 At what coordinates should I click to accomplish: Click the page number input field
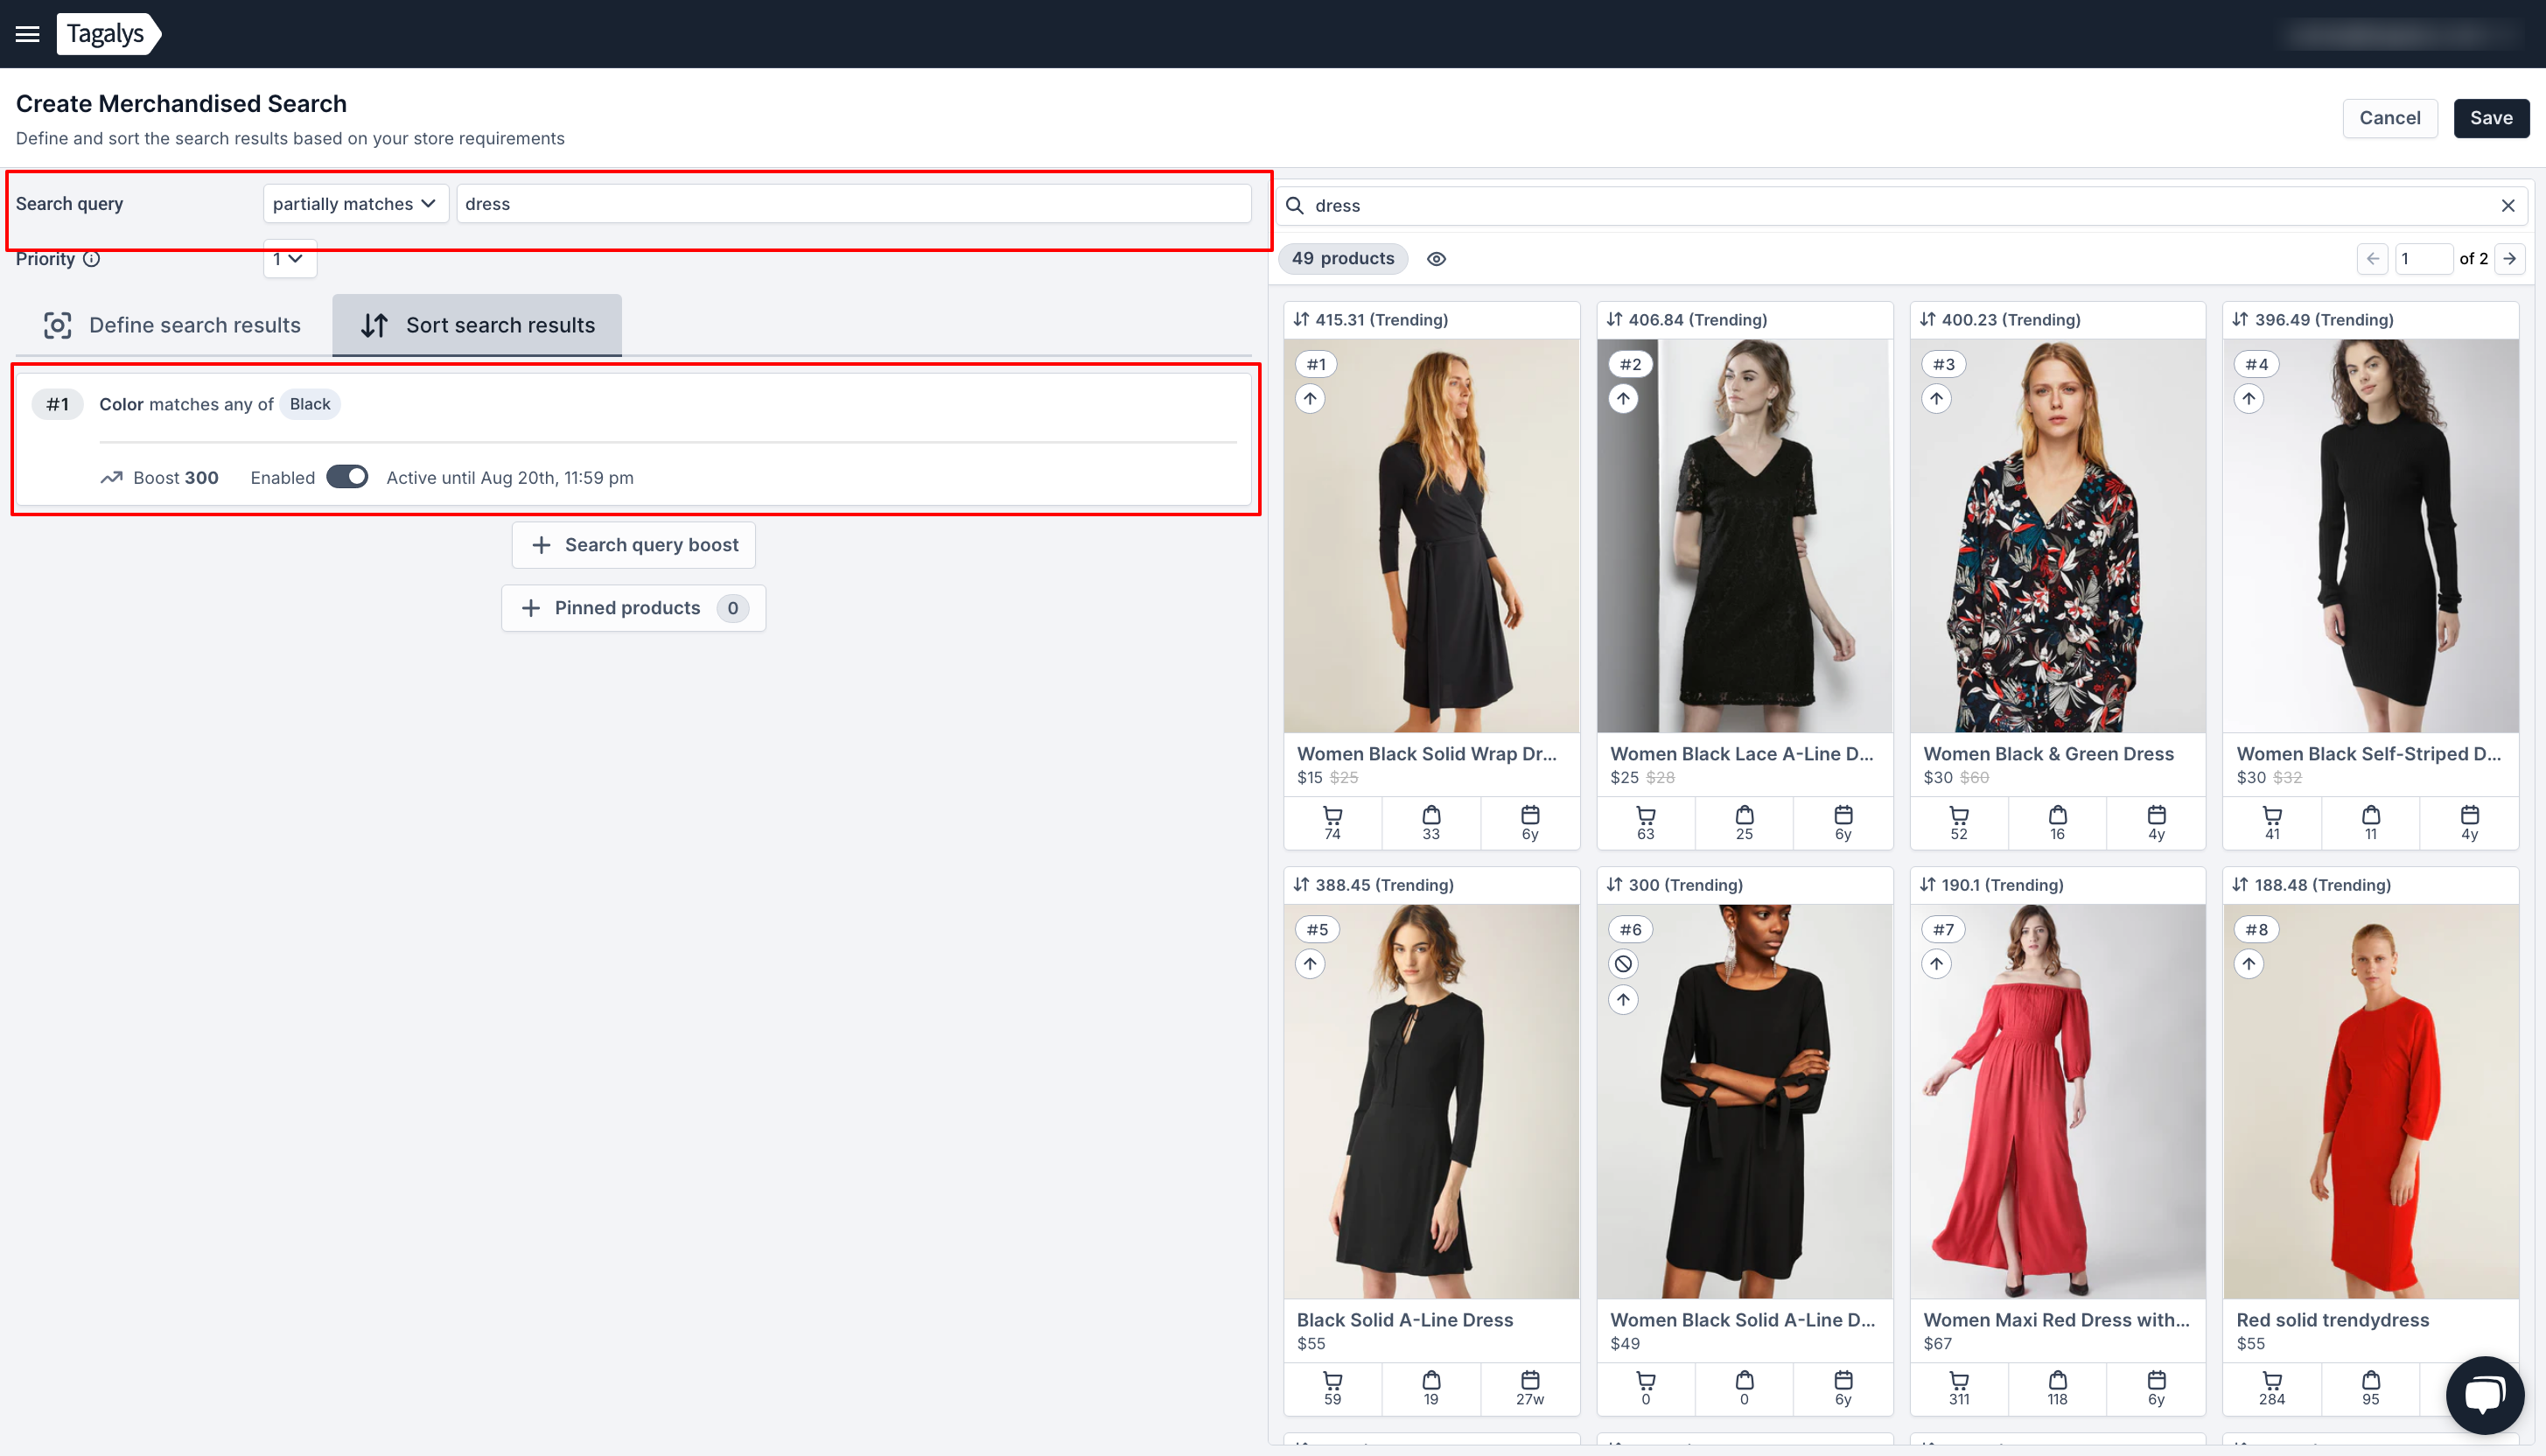2423,259
